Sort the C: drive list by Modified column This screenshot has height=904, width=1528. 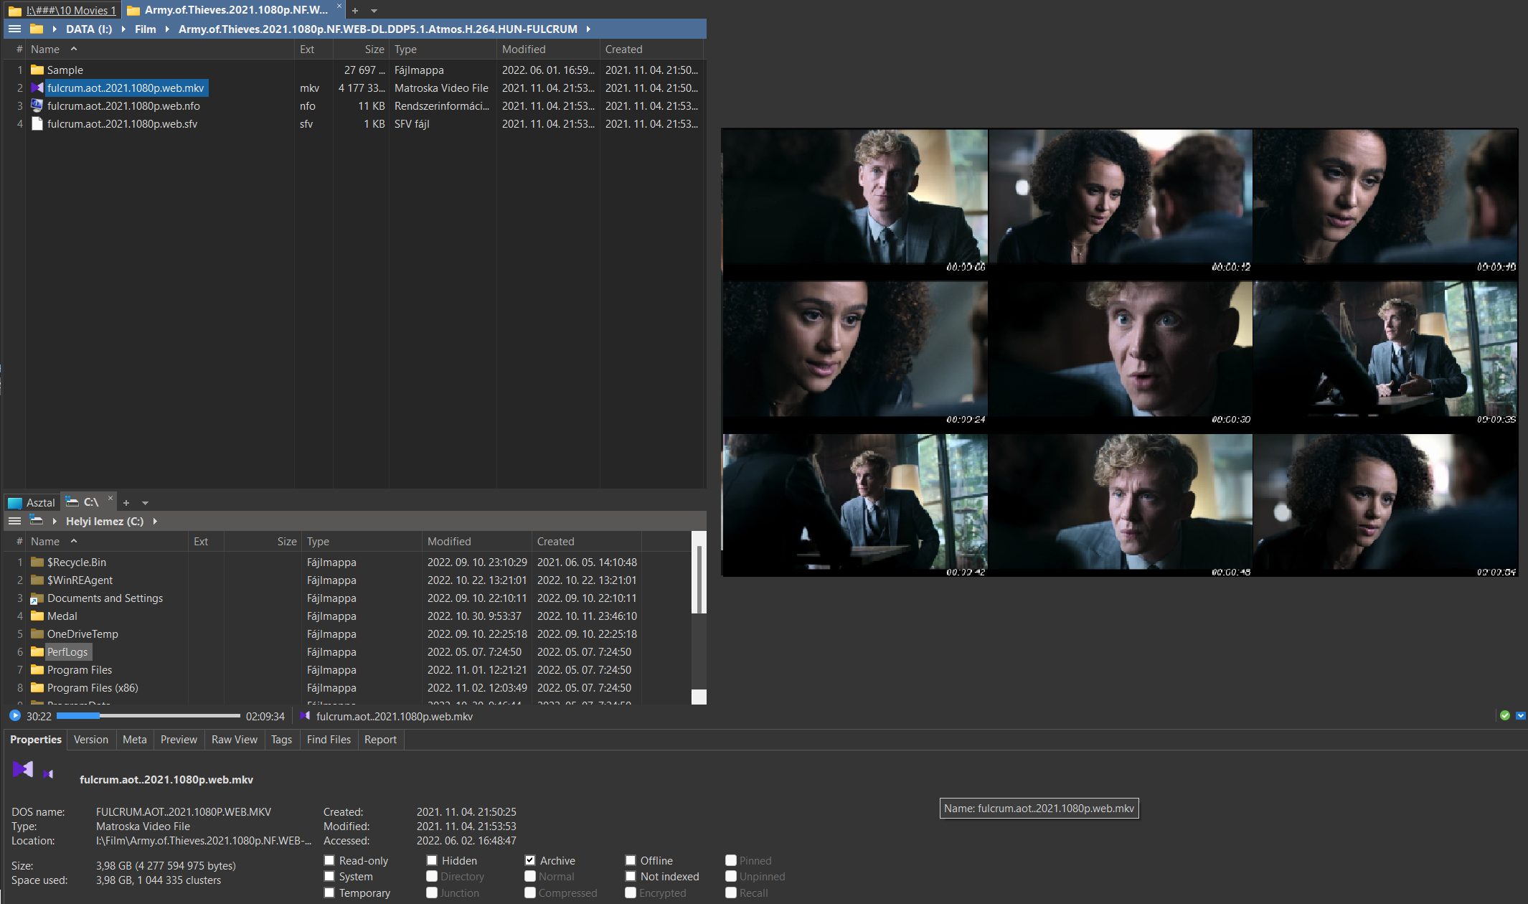[x=476, y=542]
